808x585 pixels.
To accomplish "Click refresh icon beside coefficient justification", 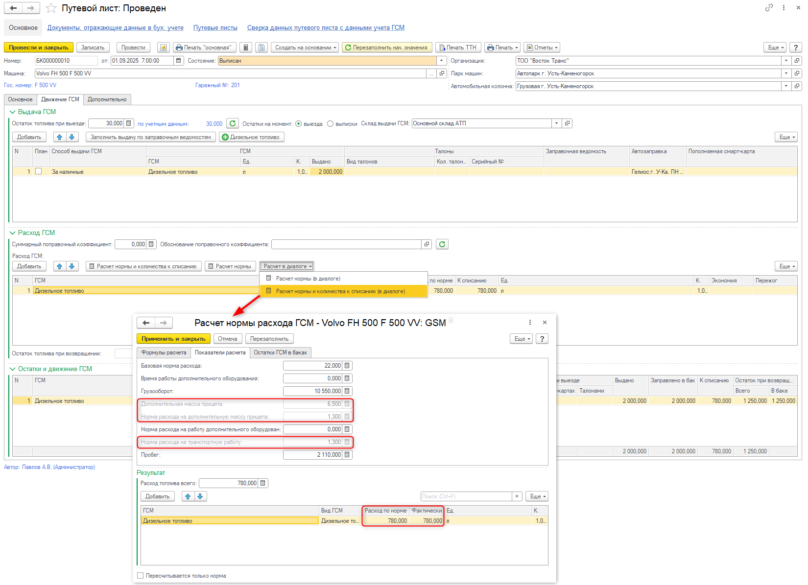I will (442, 244).
